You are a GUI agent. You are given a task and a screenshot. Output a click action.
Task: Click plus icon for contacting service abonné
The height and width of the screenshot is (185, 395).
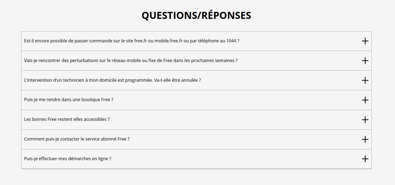(x=365, y=139)
